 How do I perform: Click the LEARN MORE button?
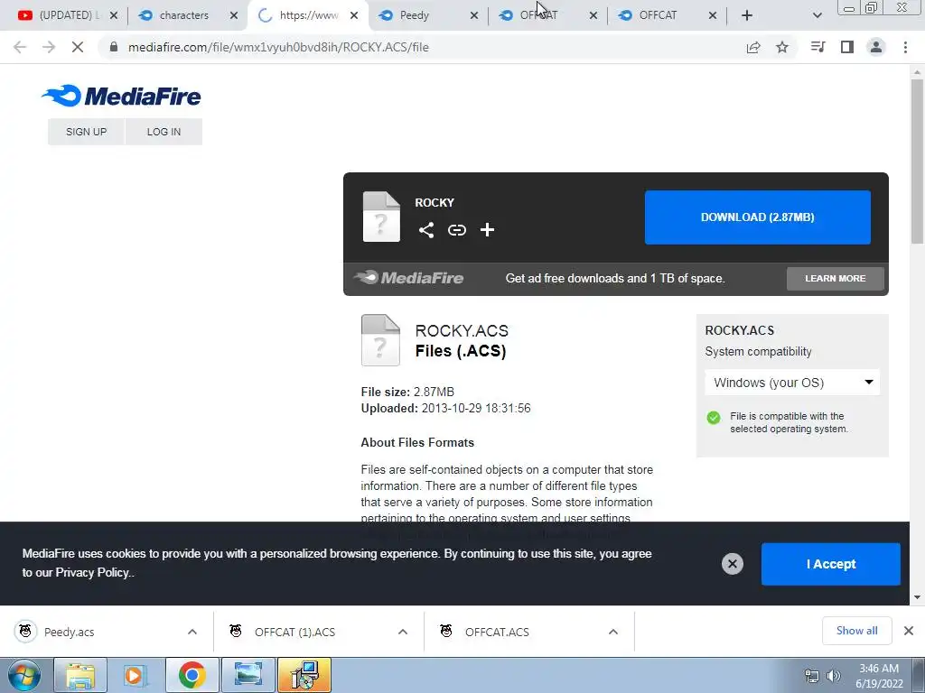click(836, 278)
